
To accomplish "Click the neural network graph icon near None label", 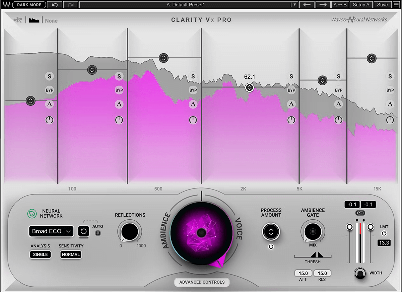I will click(x=18, y=19).
